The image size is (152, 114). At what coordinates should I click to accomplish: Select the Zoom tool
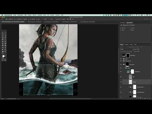[x=5, y=52]
